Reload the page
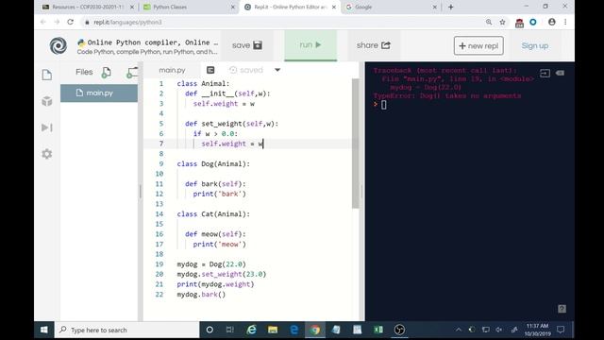Viewport: 604px width, 340px height. 70,22
